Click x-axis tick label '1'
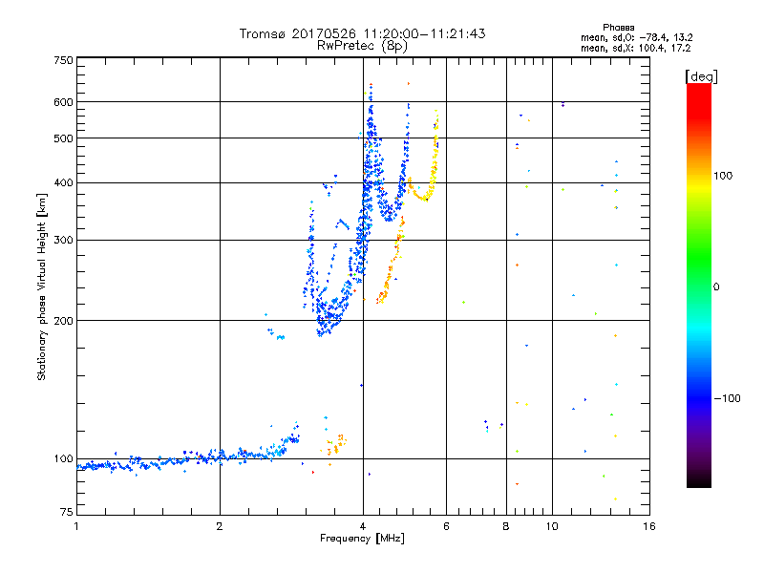 click(76, 526)
